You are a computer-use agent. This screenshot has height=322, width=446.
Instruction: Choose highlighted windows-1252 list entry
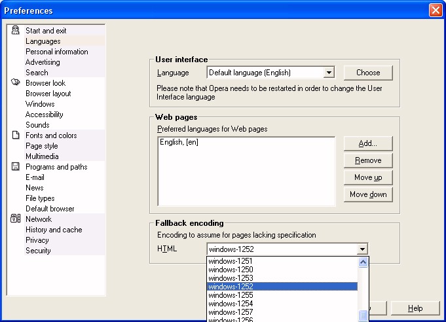coord(282,287)
